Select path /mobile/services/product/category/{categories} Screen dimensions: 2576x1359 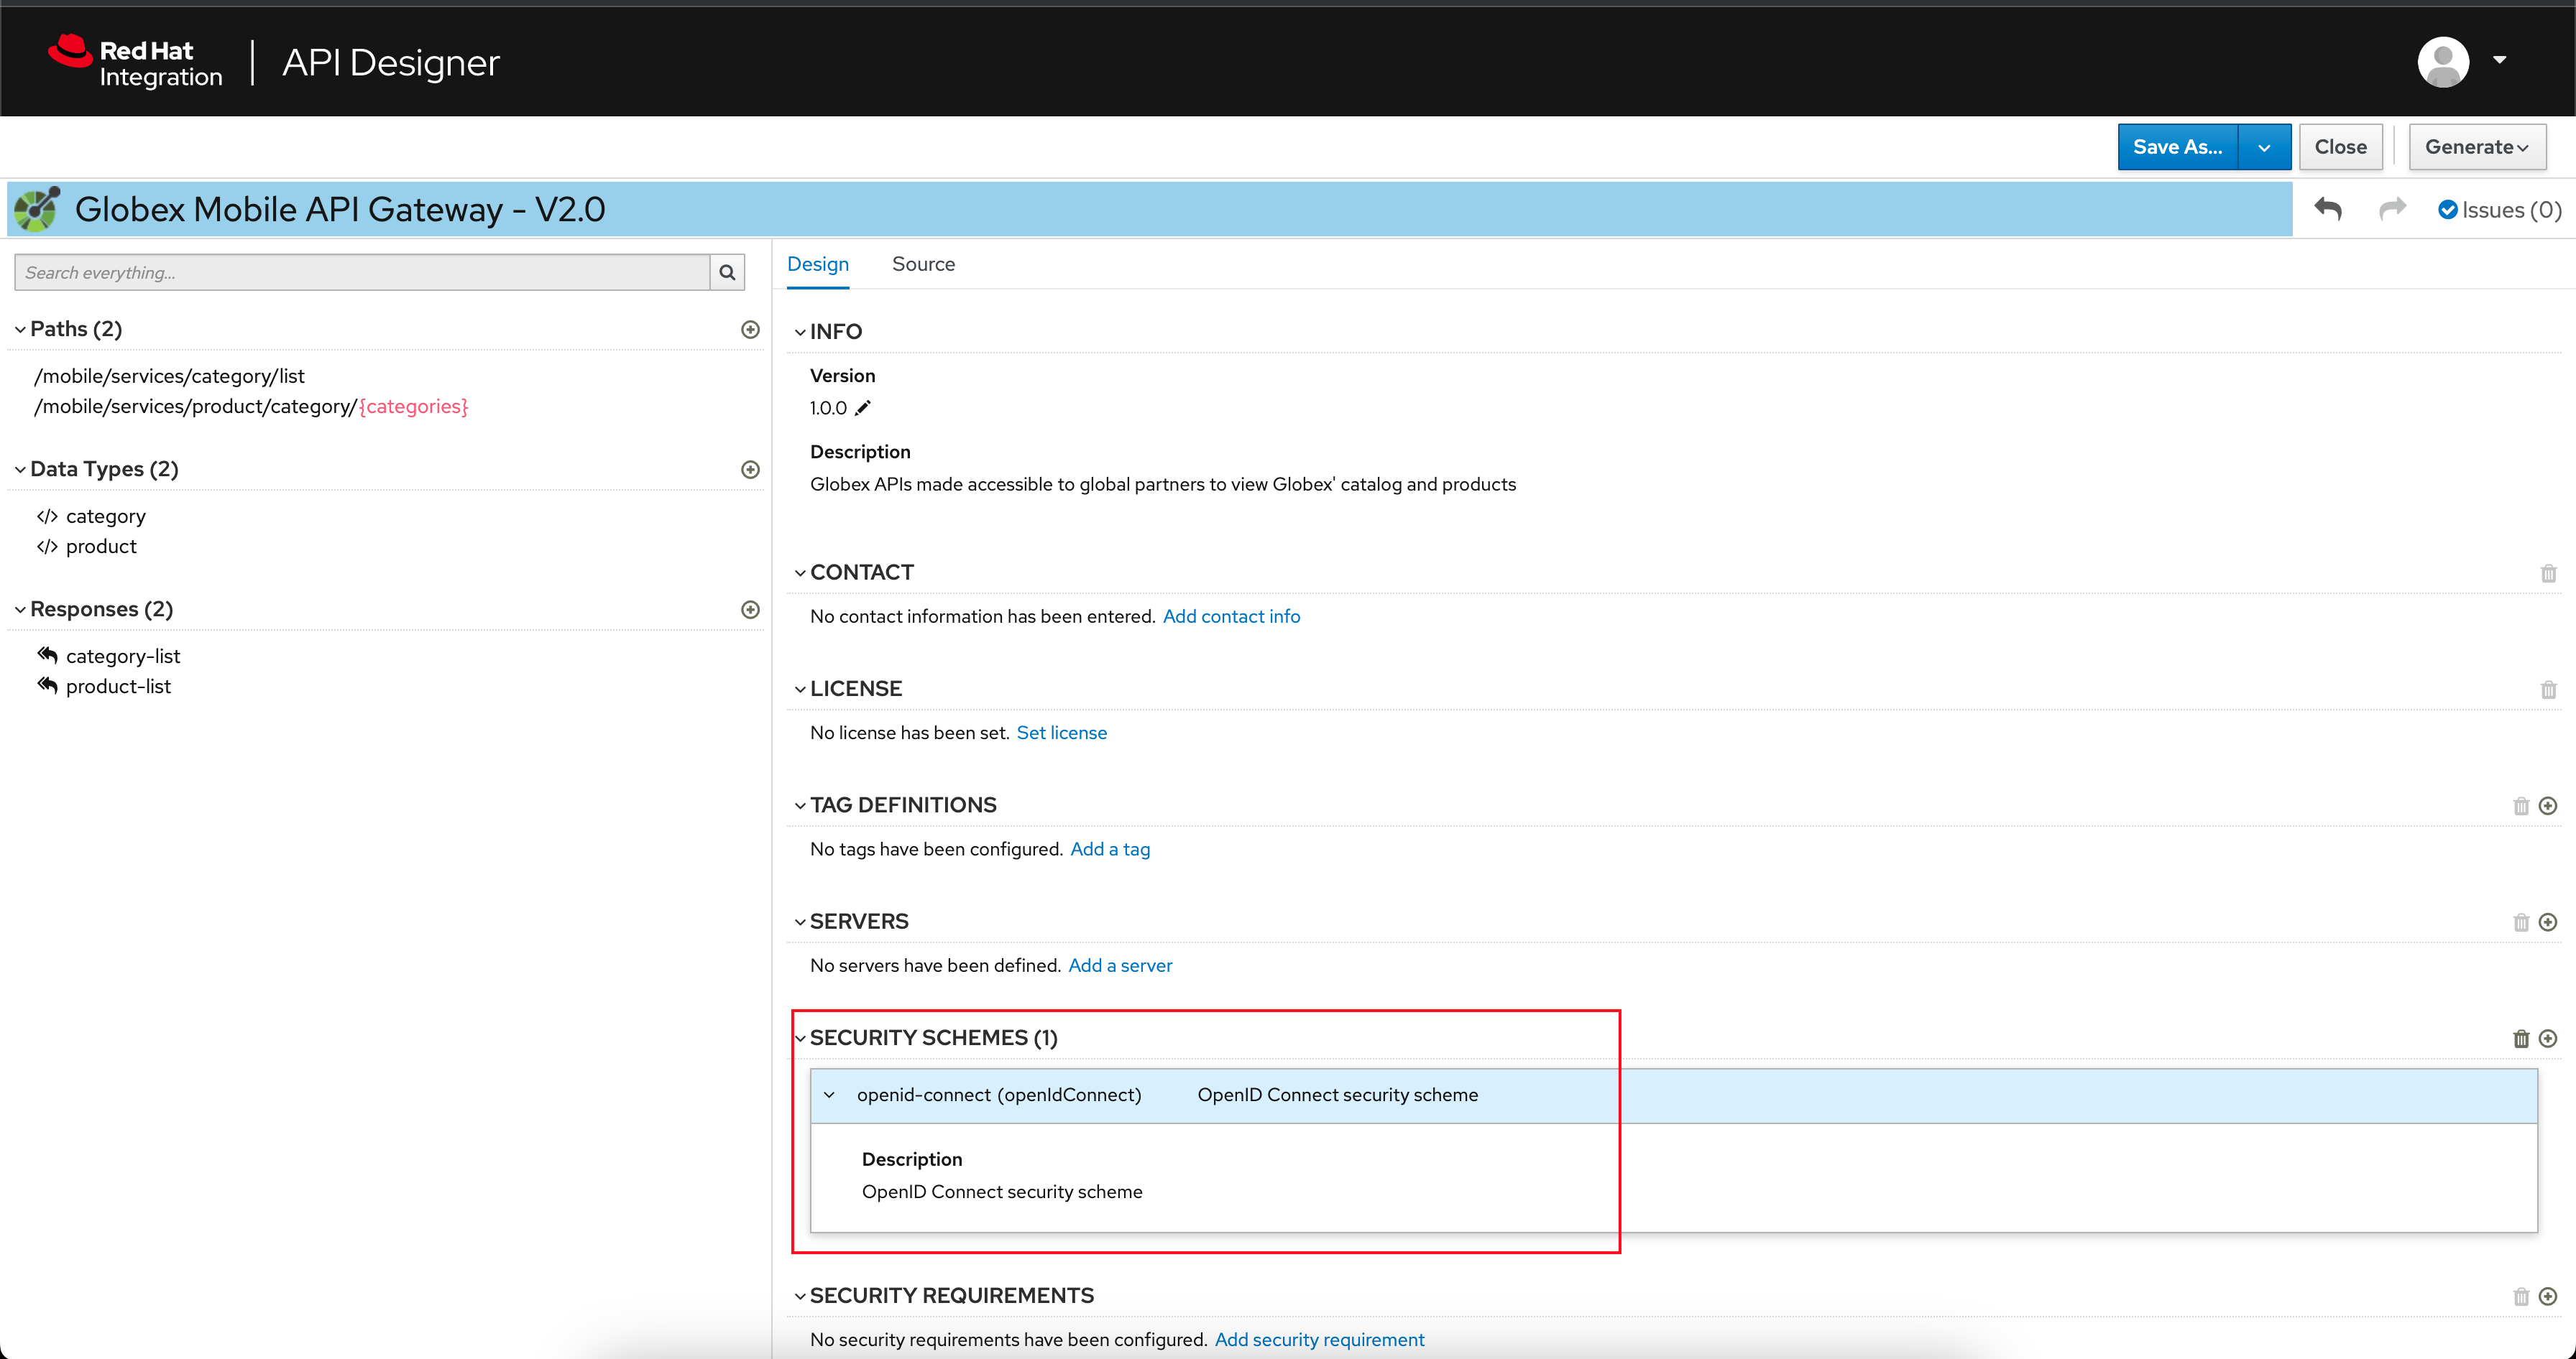tap(251, 406)
